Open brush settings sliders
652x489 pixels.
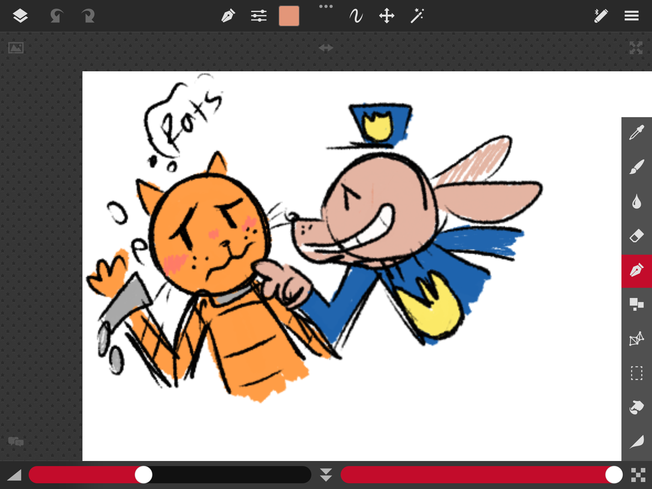pyautogui.click(x=259, y=16)
